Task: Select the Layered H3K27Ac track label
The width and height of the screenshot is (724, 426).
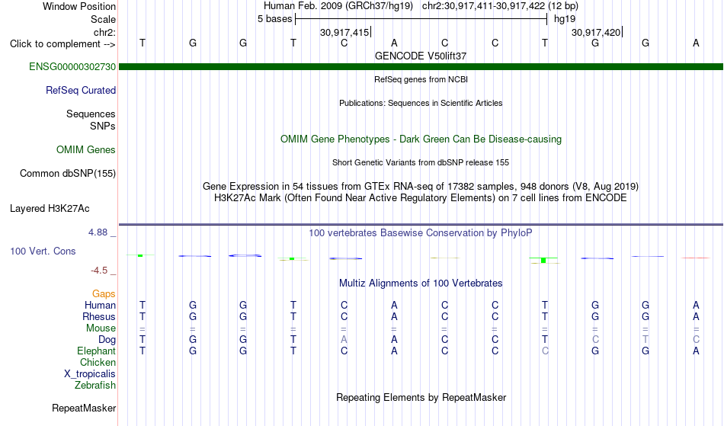Action: pyautogui.click(x=50, y=208)
